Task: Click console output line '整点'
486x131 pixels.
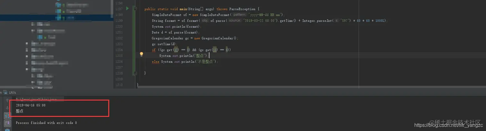Action: coord(19,111)
